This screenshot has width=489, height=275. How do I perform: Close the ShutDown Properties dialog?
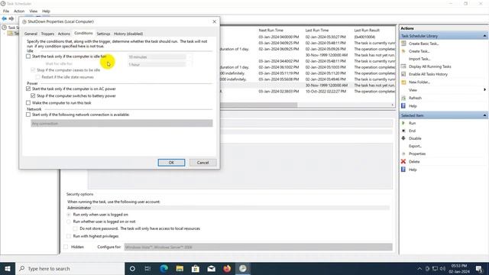tap(214, 21)
